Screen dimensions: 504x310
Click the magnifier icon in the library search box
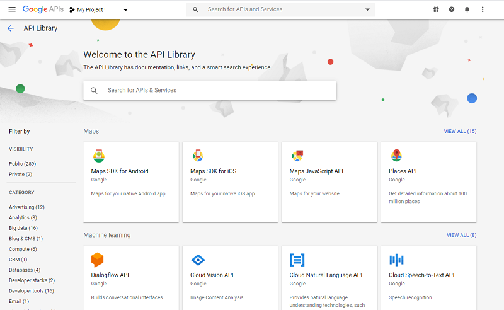tap(94, 90)
